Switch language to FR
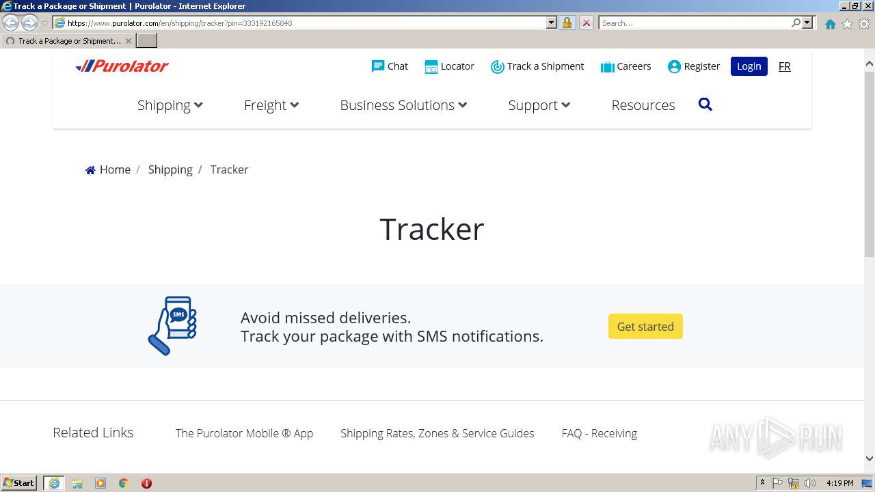This screenshot has height=492, width=875. (785, 66)
